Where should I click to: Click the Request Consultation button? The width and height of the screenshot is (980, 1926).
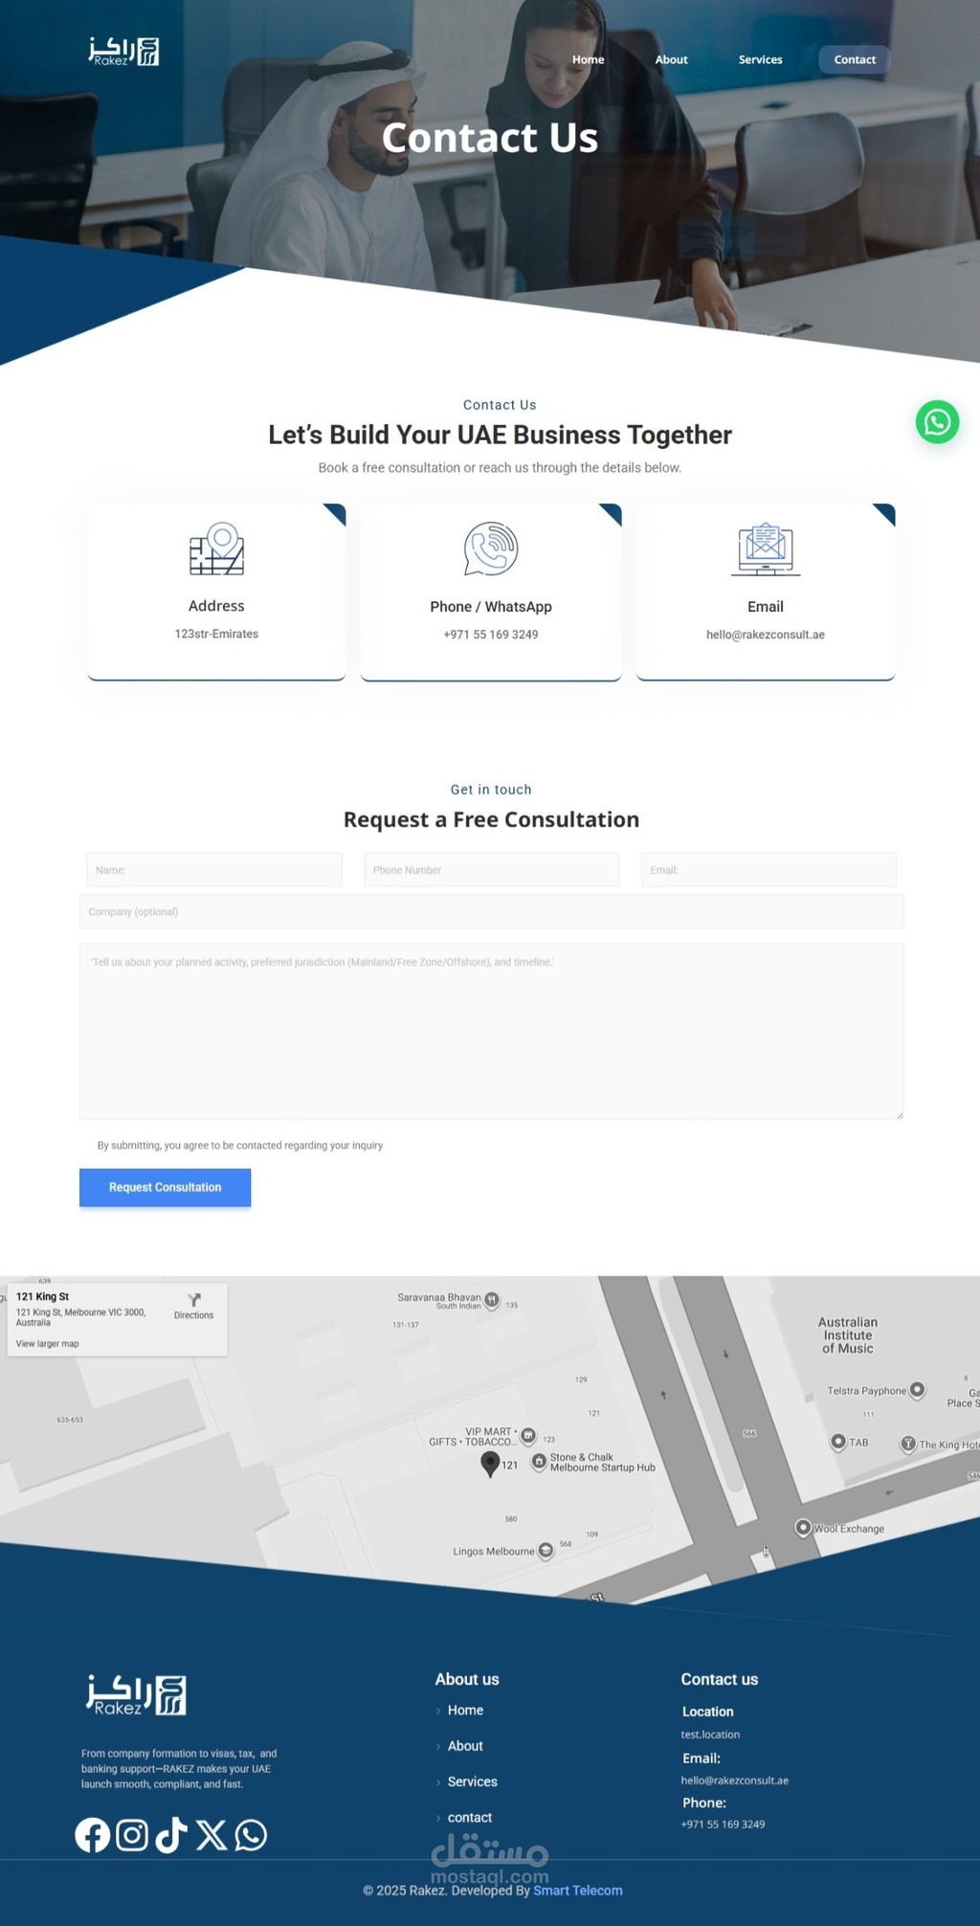165,1187
